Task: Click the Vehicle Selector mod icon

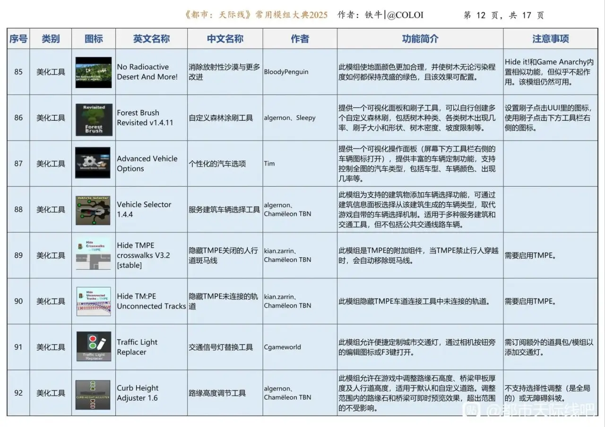Action: (94, 209)
